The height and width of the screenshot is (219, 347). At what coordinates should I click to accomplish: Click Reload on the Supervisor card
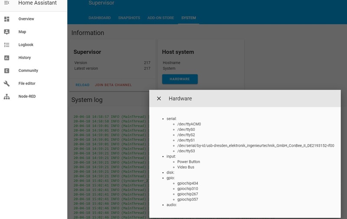(x=82, y=85)
